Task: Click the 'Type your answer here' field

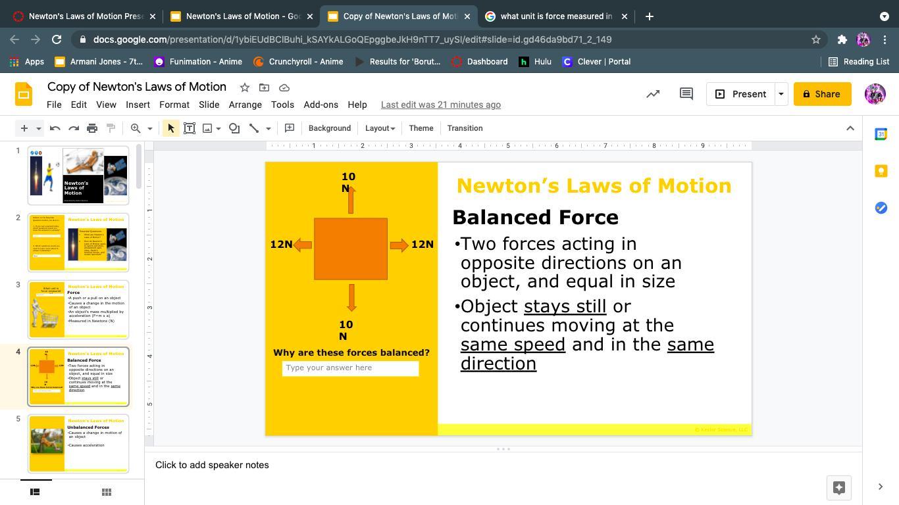Action: pos(350,368)
